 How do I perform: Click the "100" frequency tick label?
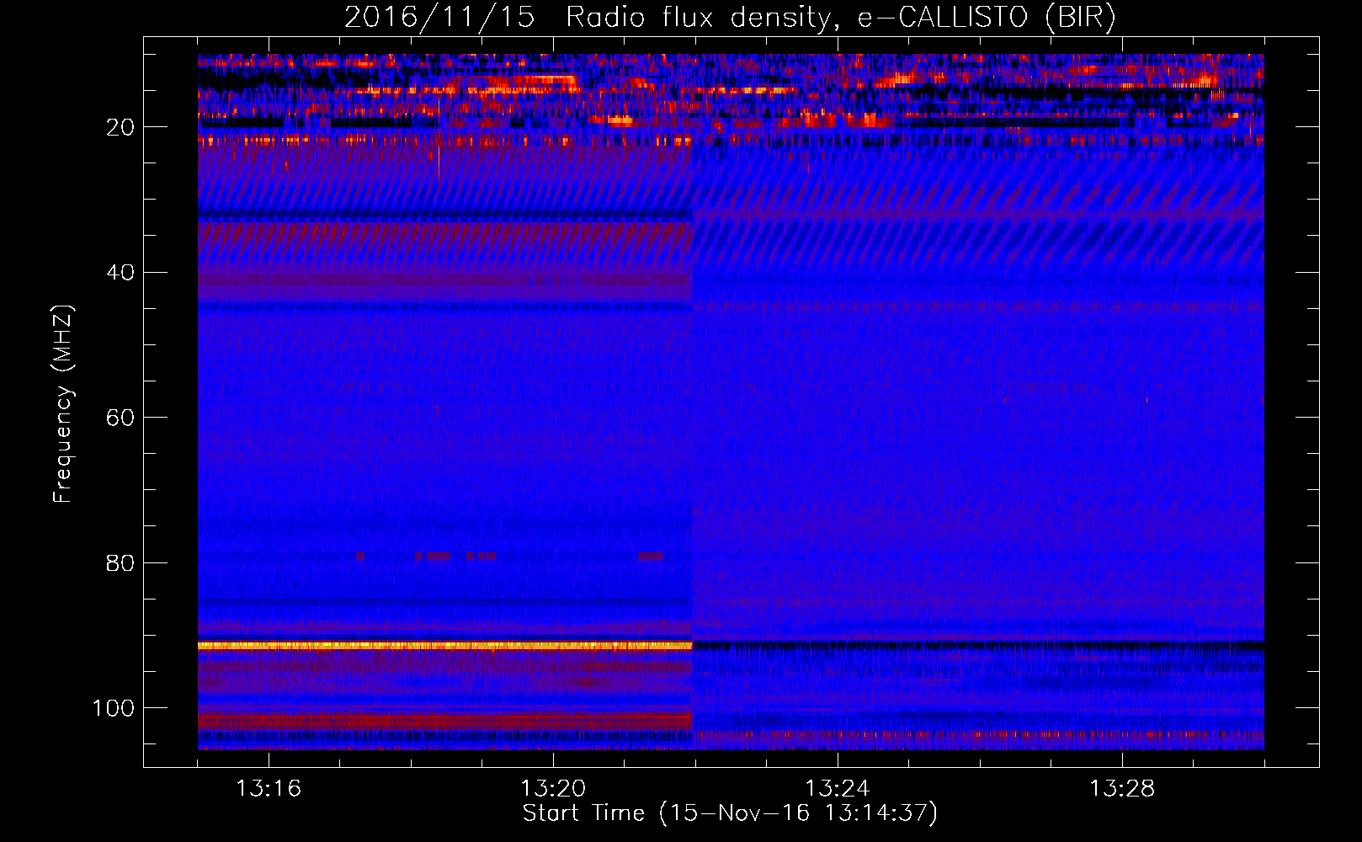click(x=114, y=708)
